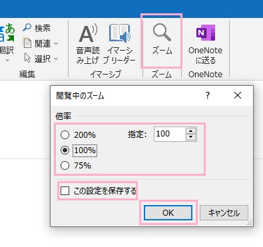Click the キャンセル button
This screenshot has height=247, width=263.
tap(224, 212)
